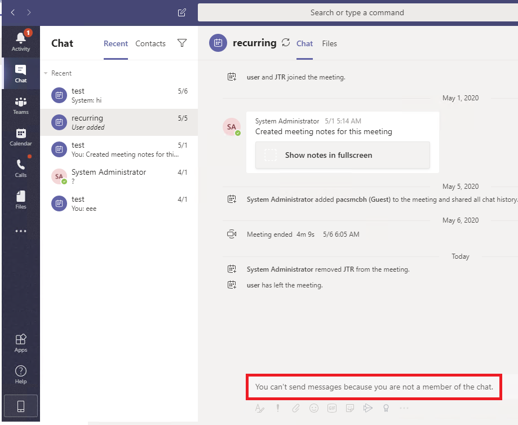Click the SA avatar in message thread
The height and width of the screenshot is (425, 518).
(x=231, y=127)
